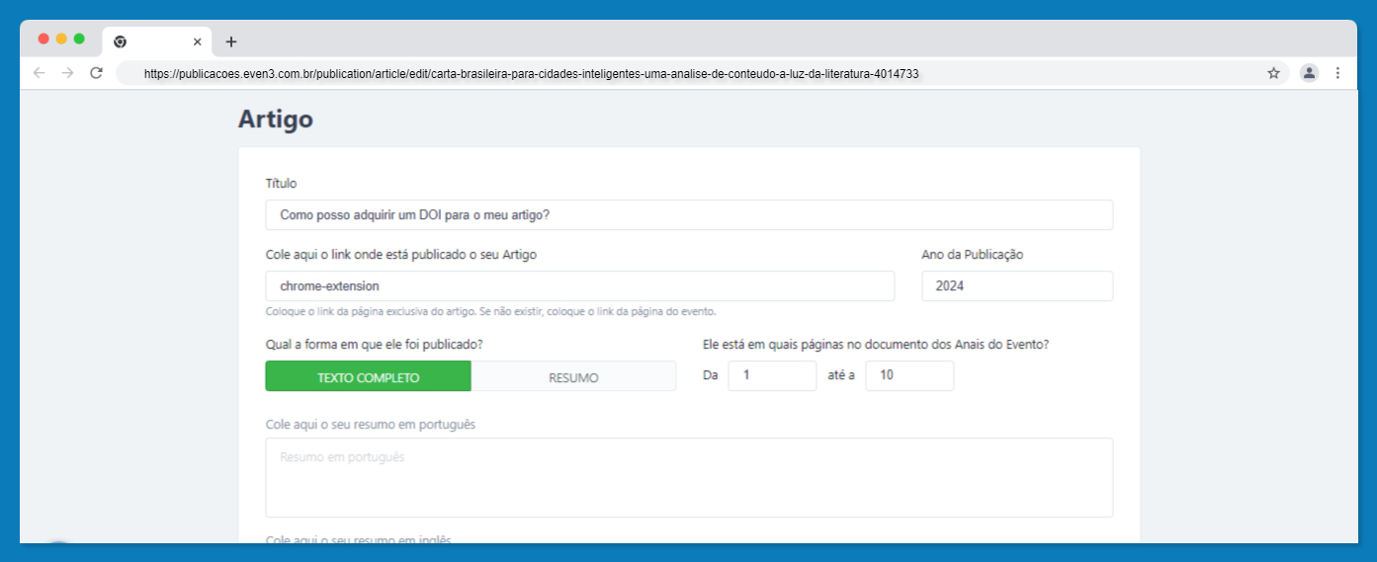Go back using the browser back arrow
Image resolution: width=1377 pixels, height=562 pixels.
coord(39,73)
